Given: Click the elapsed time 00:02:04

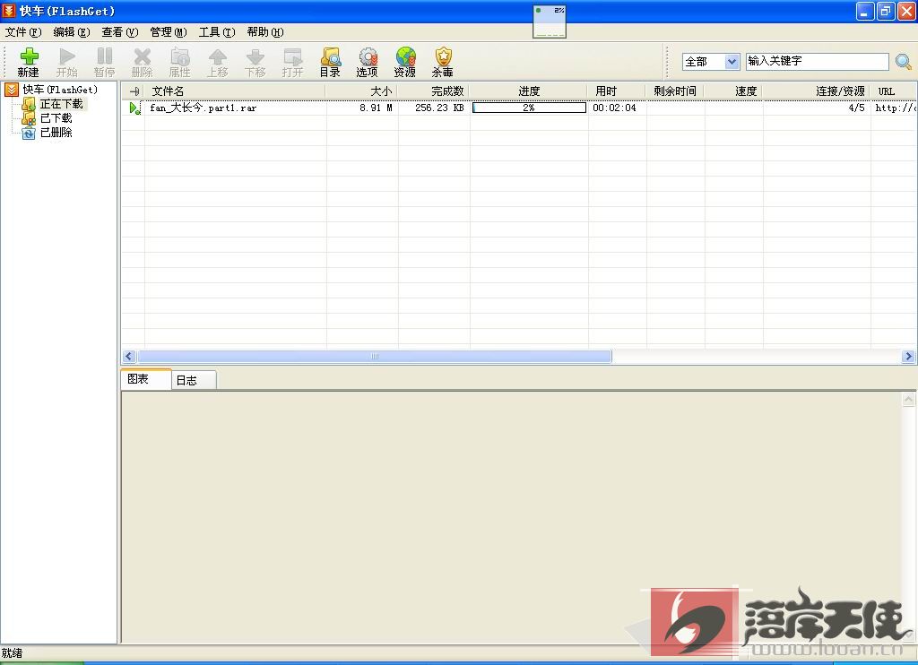Looking at the screenshot, I should [614, 108].
